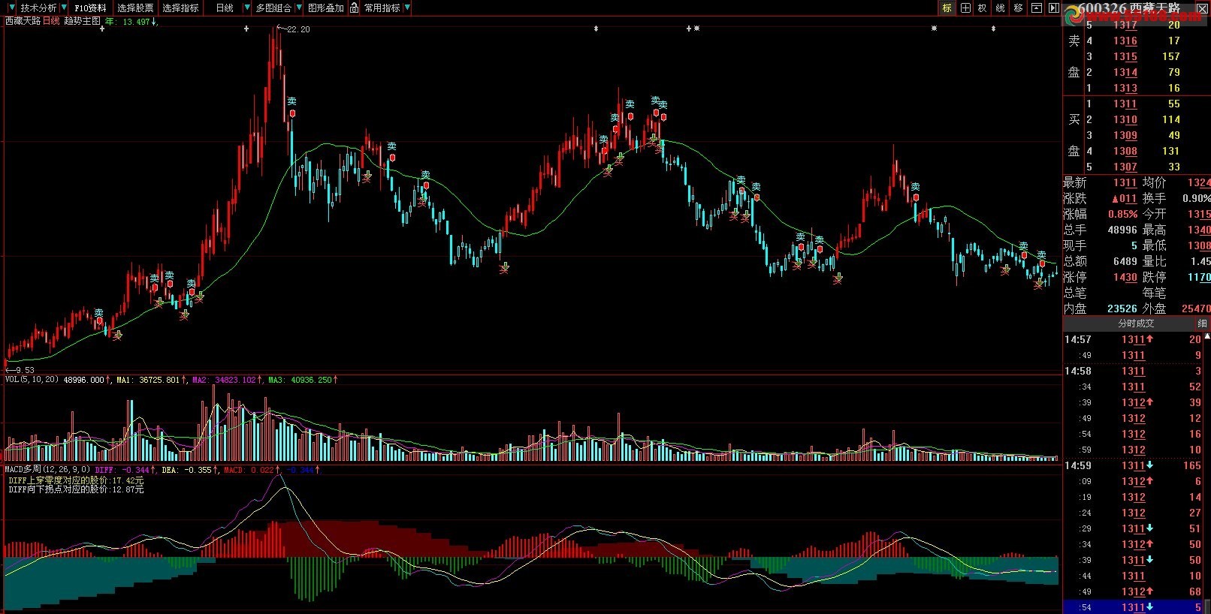
Task: Click the 内盘 value 23526
Action: 1122,309
